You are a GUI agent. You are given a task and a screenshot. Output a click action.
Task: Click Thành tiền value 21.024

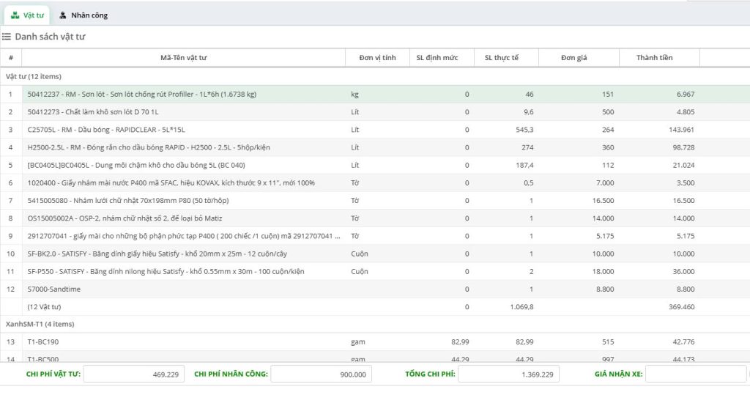pos(683,165)
